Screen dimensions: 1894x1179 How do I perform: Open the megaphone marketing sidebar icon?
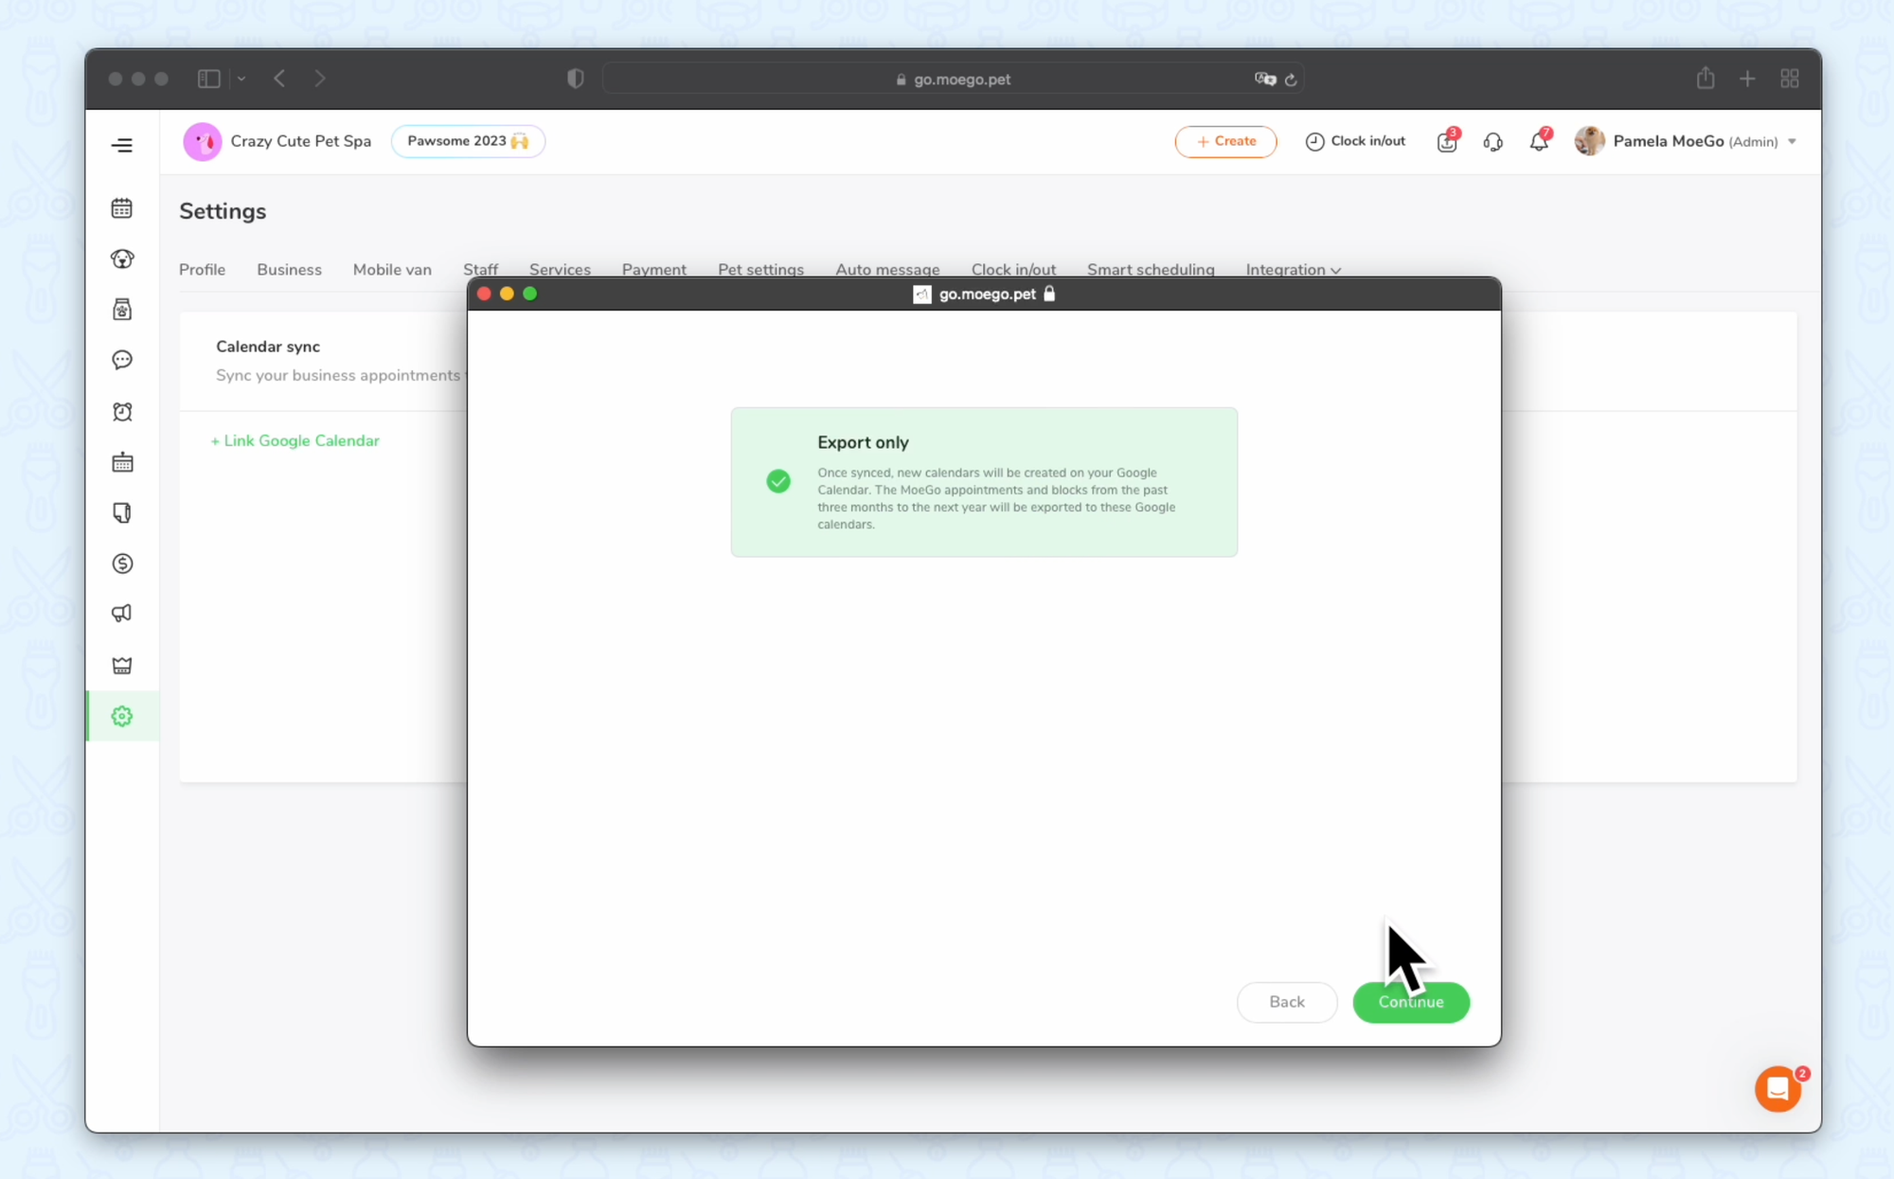tap(122, 614)
